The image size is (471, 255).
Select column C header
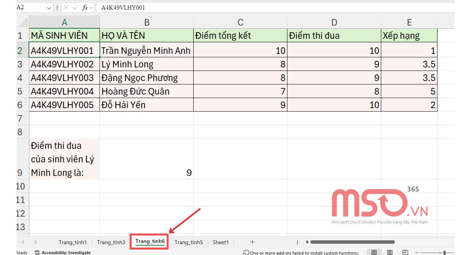pos(240,22)
